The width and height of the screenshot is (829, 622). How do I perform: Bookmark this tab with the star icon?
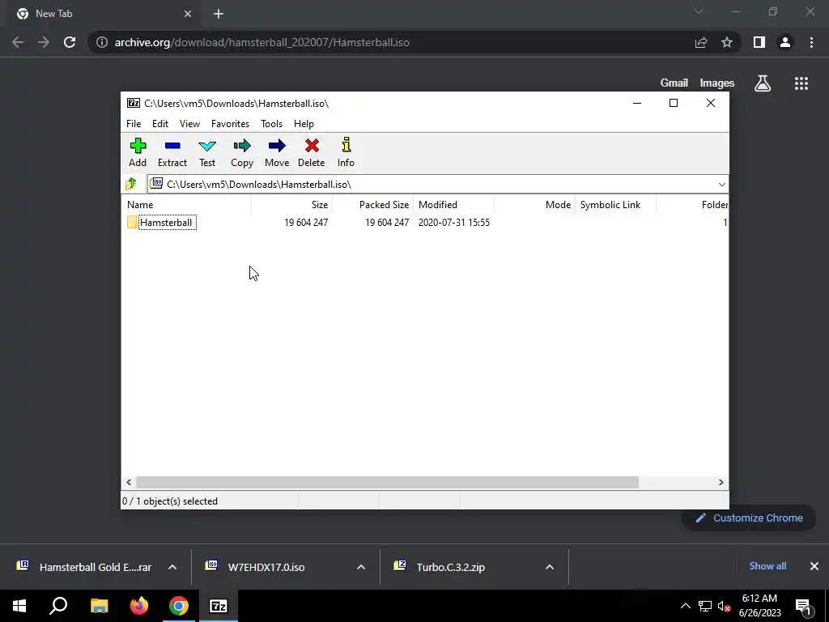pos(727,42)
